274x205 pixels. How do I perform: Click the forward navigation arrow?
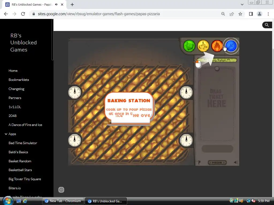14,14
